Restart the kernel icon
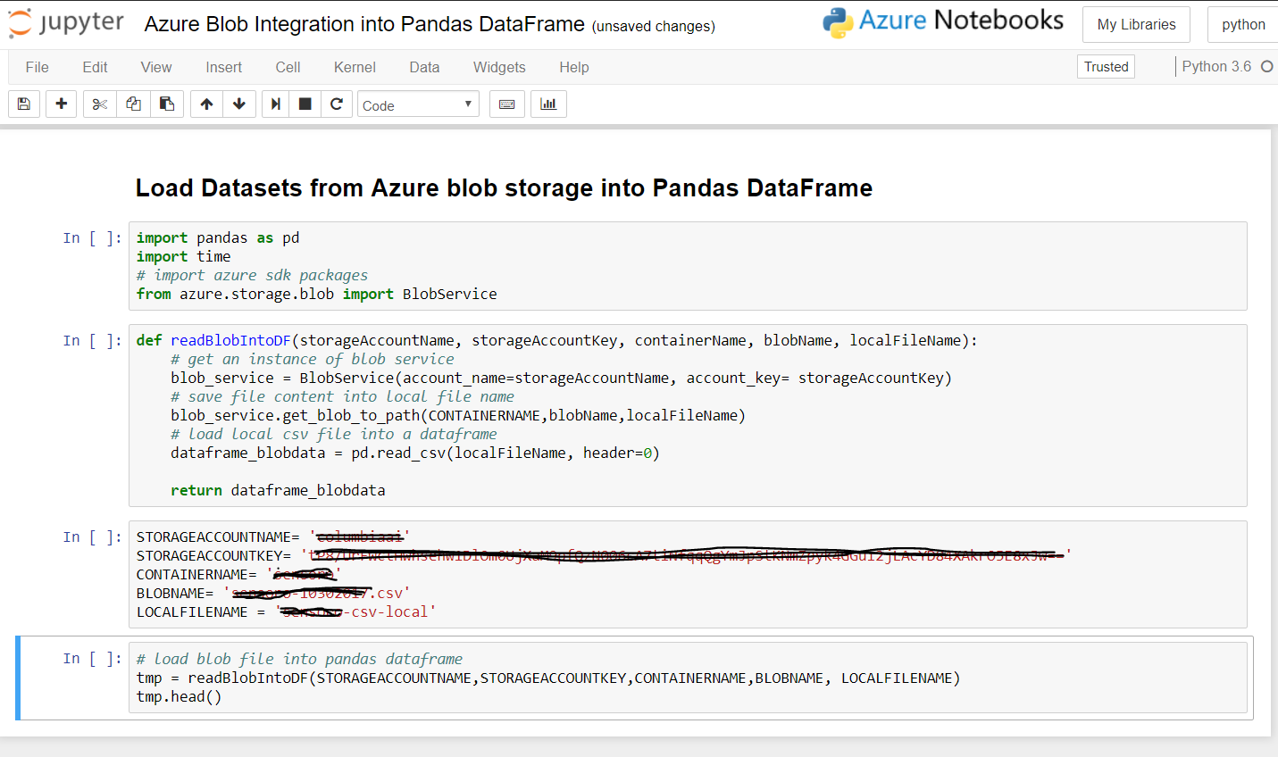This screenshot has height=757, width=1278. (337, 104)
